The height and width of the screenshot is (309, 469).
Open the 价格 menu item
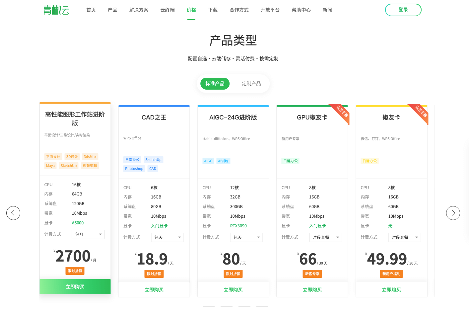point(191,10)
